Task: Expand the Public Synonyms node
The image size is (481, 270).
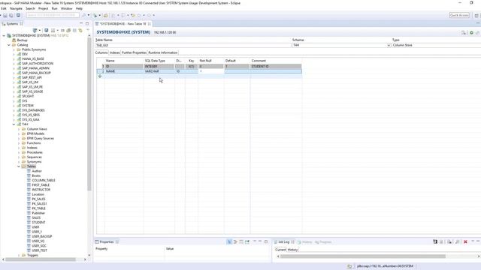Action: click(x=14, y=49)
